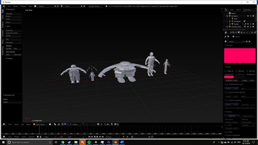This screenshot has height=145, width=258.
Task: Click the play animation button in the timeline
Action: 97,137
